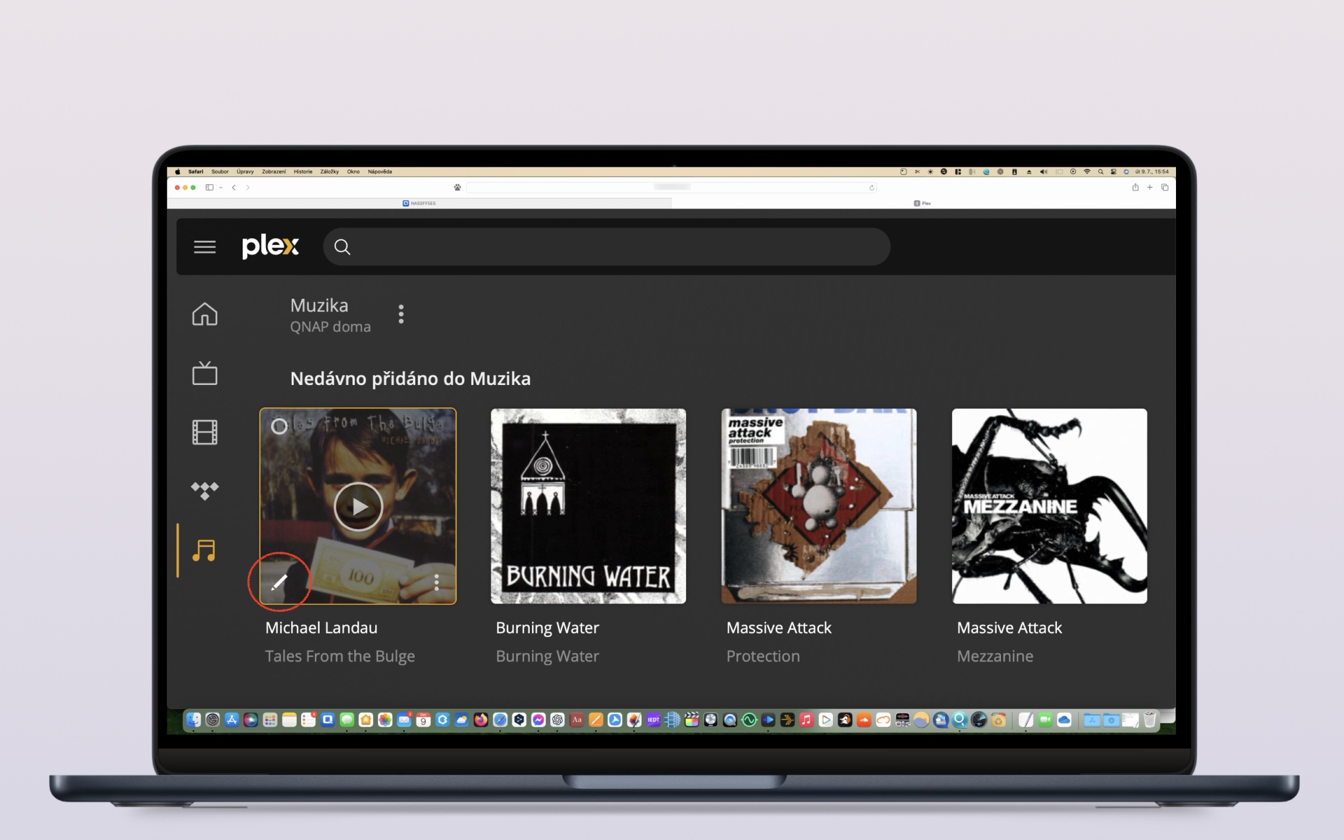The height and width of the screenshot is (840, 1344).
Task: Open Michael Landau artist link
Action: click(x=321, y=628)
